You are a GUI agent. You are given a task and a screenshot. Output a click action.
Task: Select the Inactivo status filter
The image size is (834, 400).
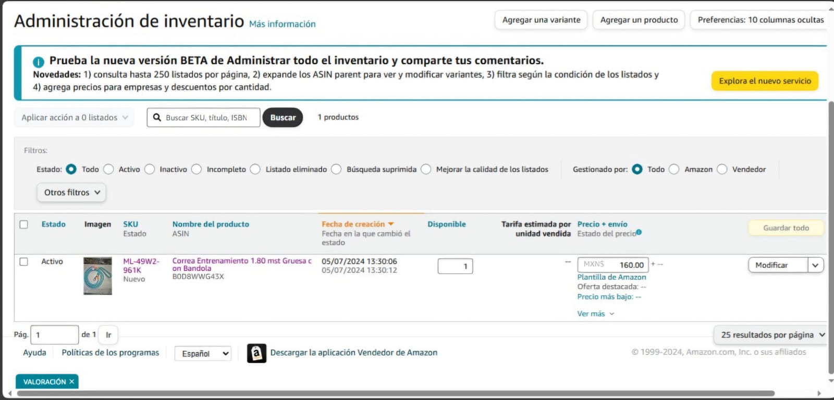(x=150, y=169)
